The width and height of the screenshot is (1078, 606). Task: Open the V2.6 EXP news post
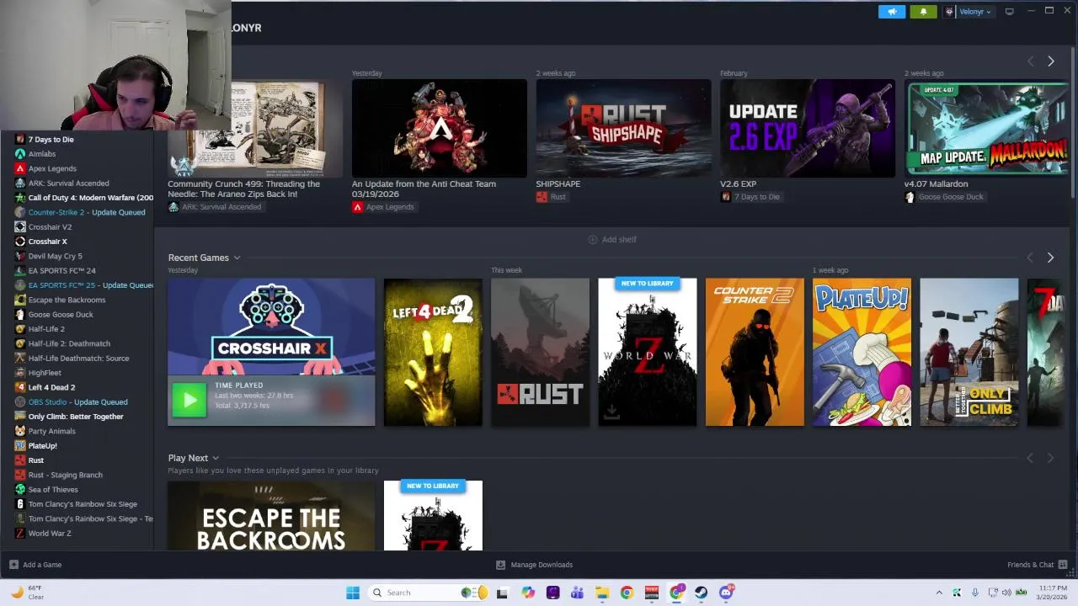tap(808, 128)
